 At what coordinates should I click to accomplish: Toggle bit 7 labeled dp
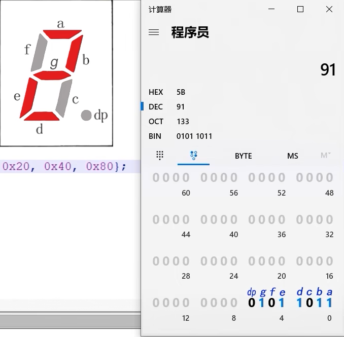(x=252, y=303)
